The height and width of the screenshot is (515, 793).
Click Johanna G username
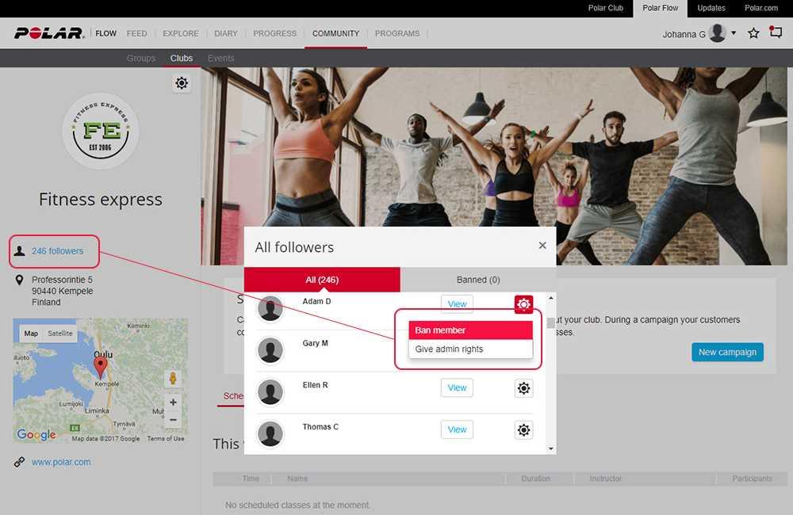684,34
